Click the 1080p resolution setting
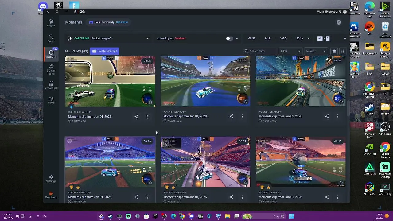Screen dimensions: 393x221 point(284,38)
